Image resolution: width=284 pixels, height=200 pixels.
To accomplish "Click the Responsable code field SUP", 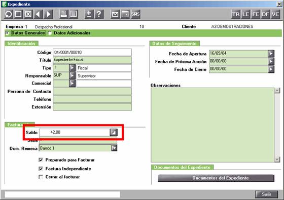I will point(61,75).
